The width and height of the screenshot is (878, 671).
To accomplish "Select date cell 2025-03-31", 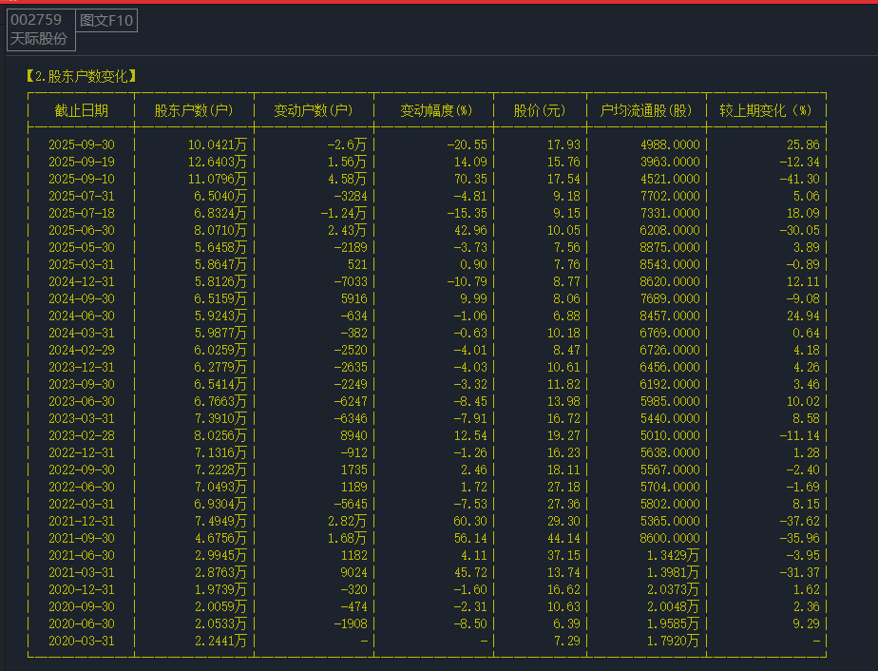I will [81, 264].
